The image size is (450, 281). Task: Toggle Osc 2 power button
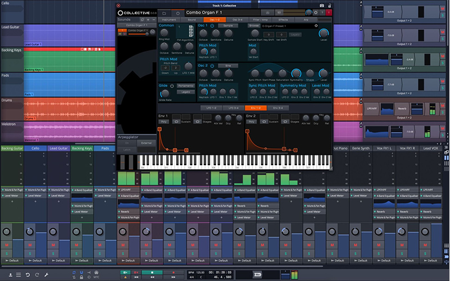[x=212, y=66]
